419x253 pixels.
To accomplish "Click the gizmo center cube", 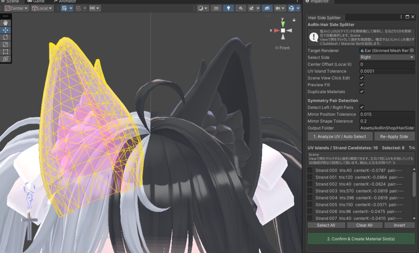I will coord(283,30).
